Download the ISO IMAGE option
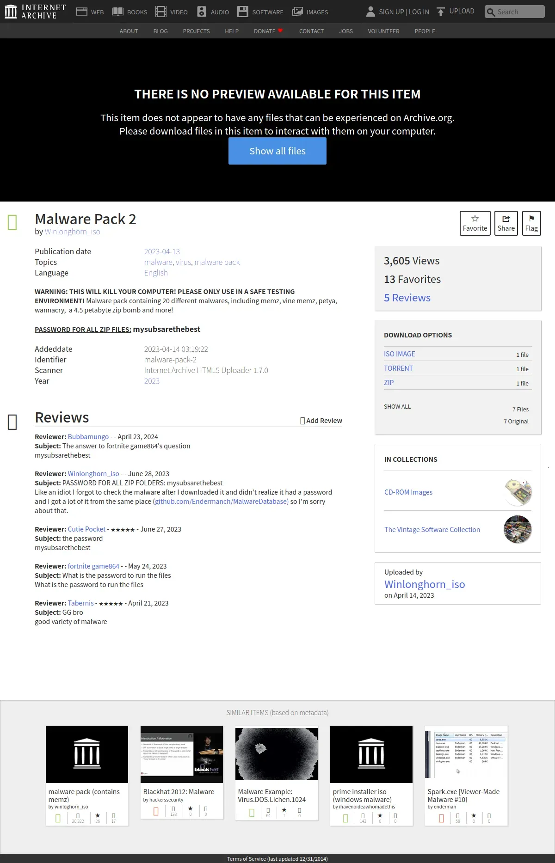The height and width of the screenshot is (863, 555). click(400, 354)
